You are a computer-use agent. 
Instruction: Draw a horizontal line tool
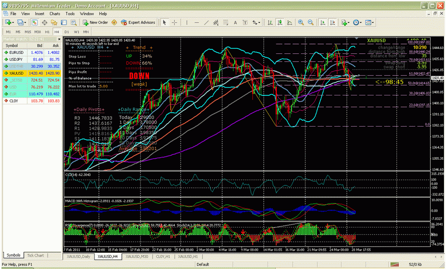click(x=197, y=22)
